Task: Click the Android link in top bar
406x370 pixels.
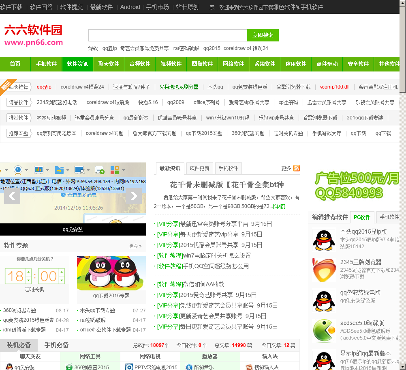Action: coord(130,7)
